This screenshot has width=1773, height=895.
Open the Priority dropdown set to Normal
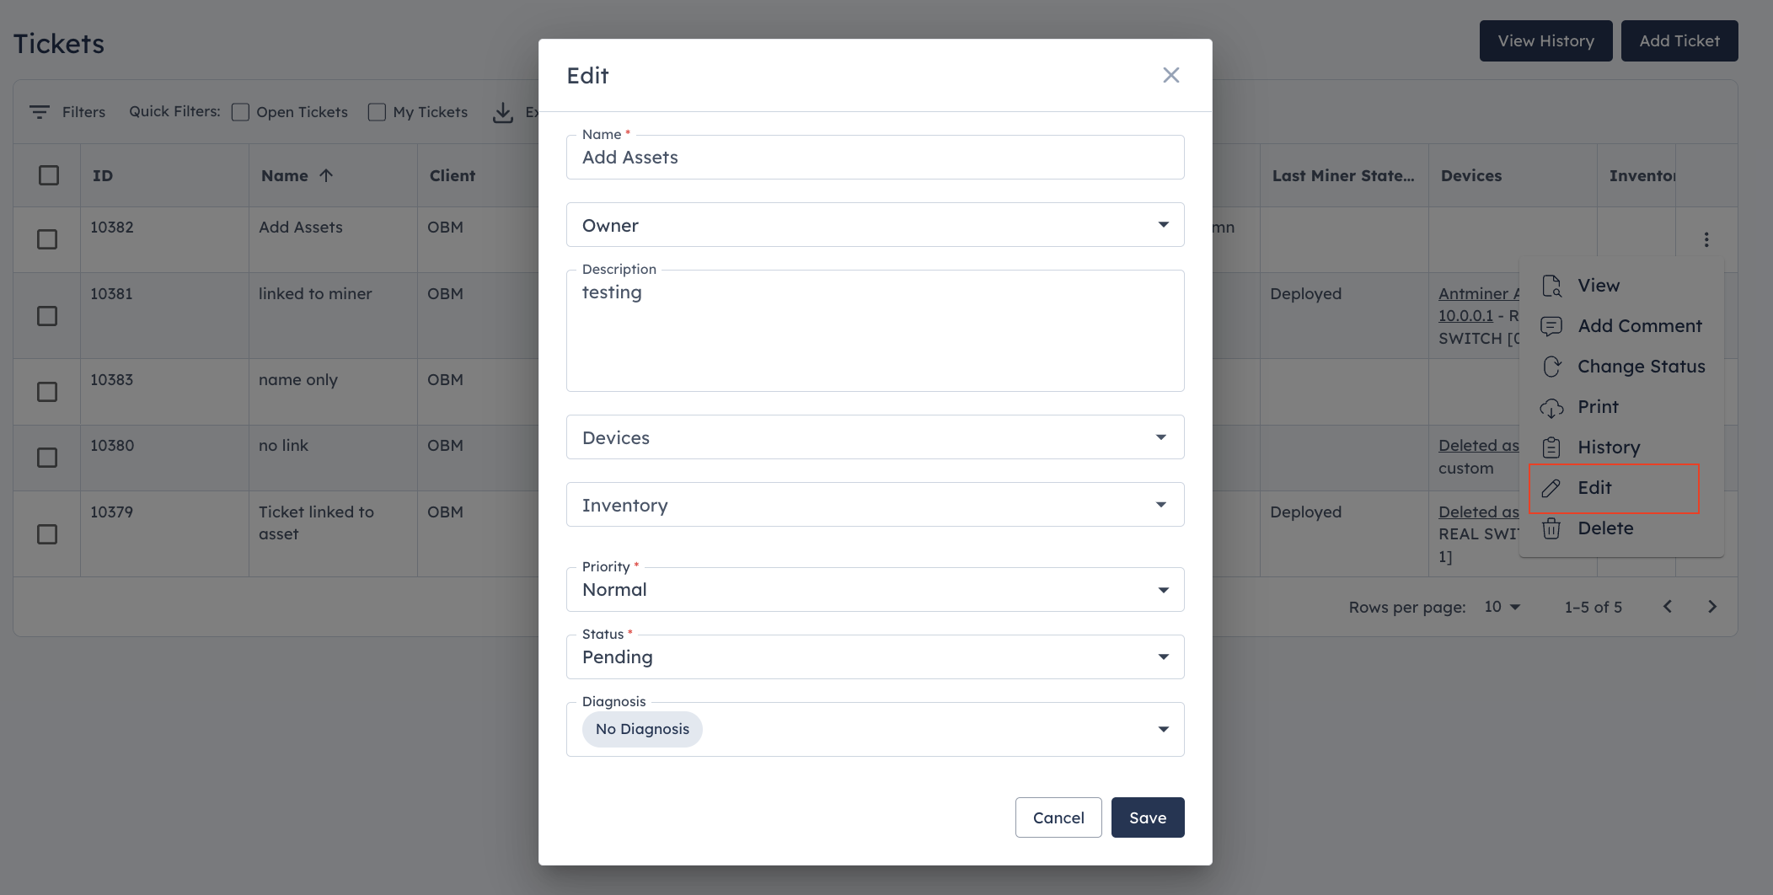(x=875, y=589)
